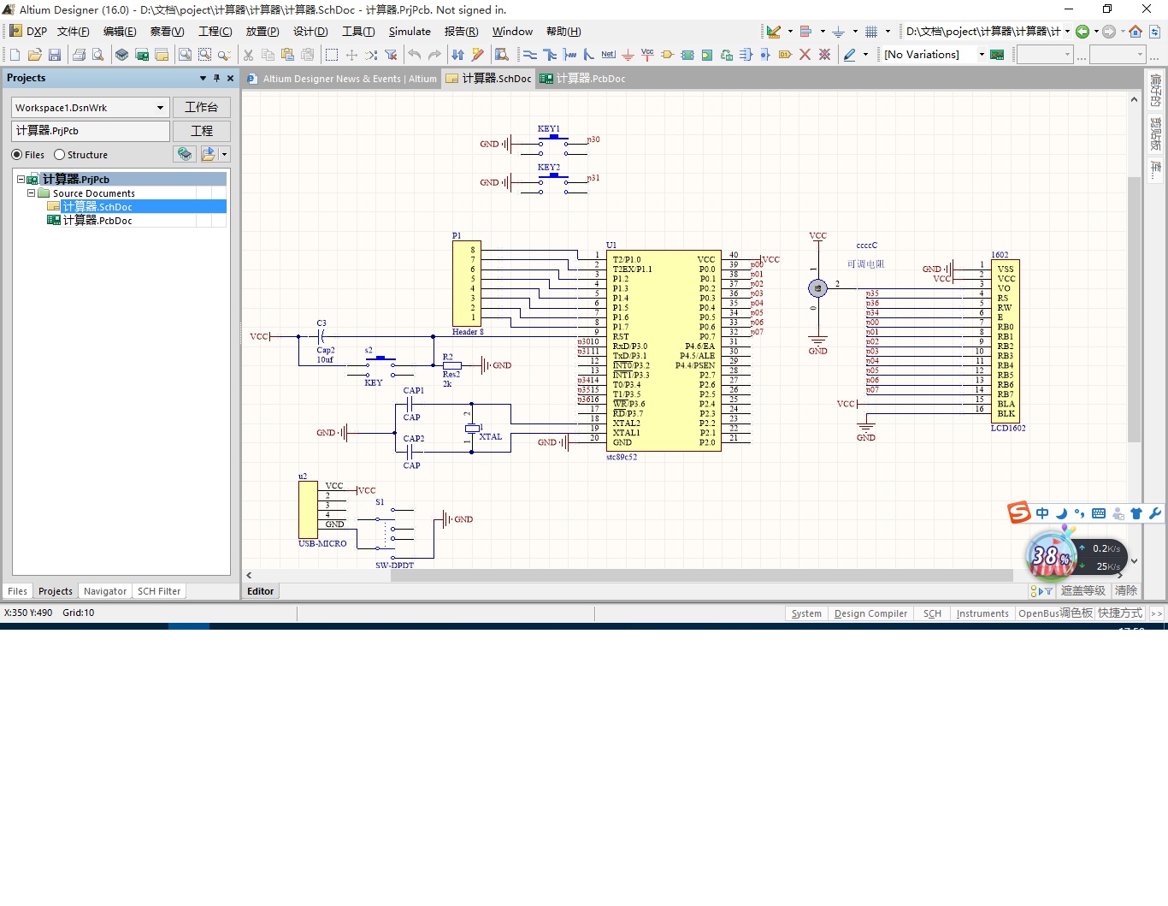
Task: Undo the last action
Action: (x=415, y=55)
